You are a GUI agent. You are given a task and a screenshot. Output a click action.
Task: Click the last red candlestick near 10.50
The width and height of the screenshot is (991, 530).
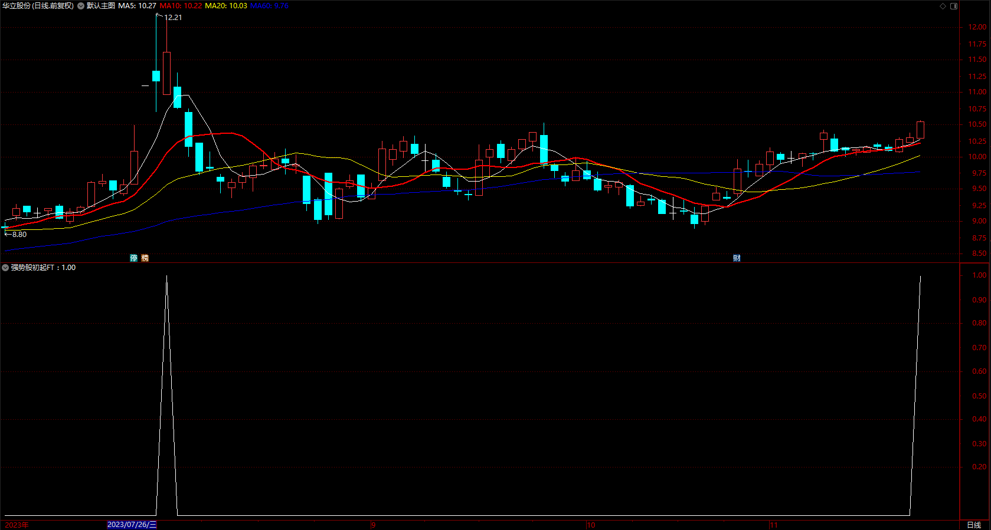pos(920,130)
